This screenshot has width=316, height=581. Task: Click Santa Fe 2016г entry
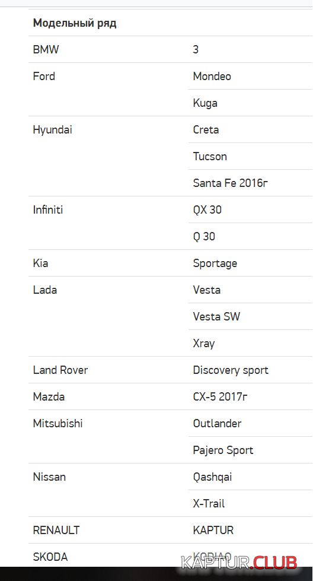tap(230, 183)
